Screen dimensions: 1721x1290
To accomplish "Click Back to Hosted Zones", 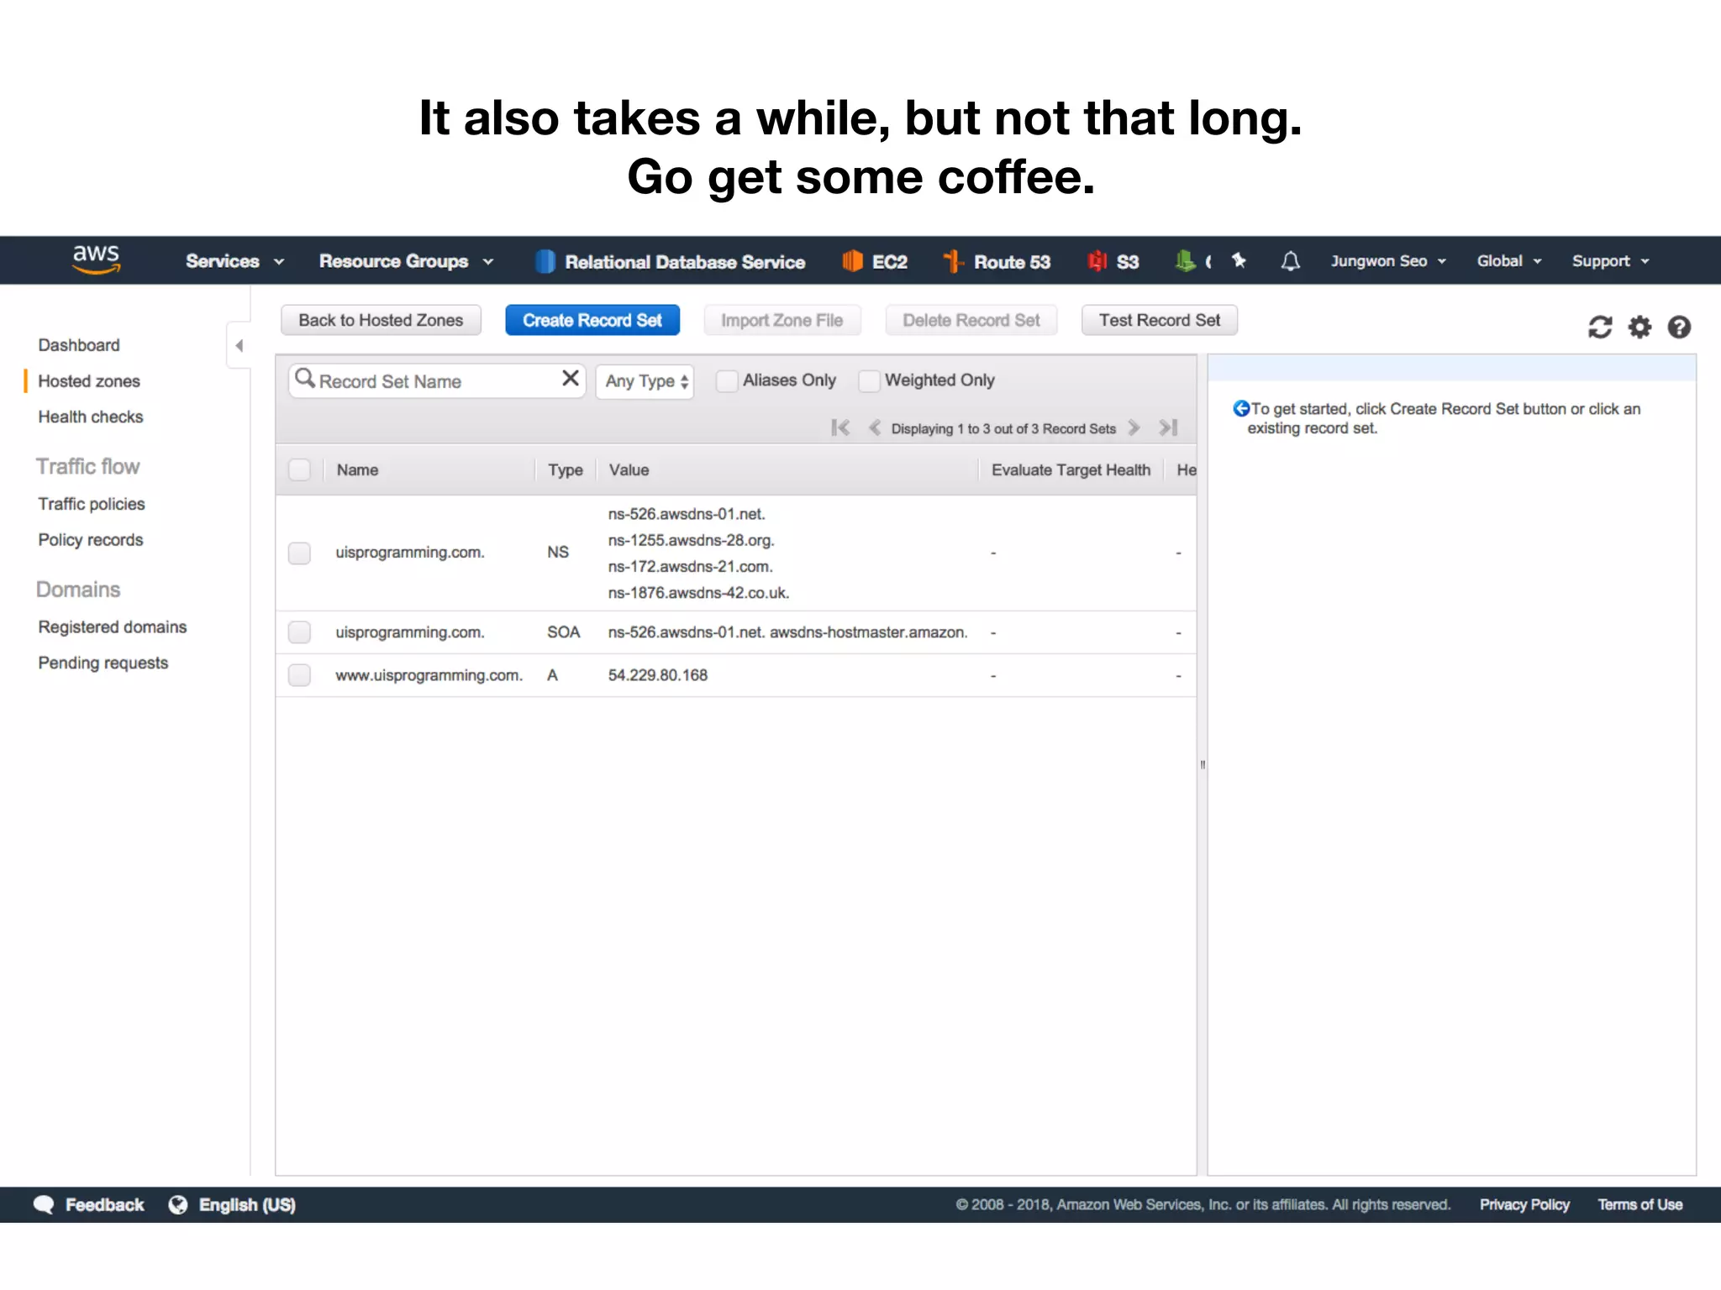I will tap(381, 320).
